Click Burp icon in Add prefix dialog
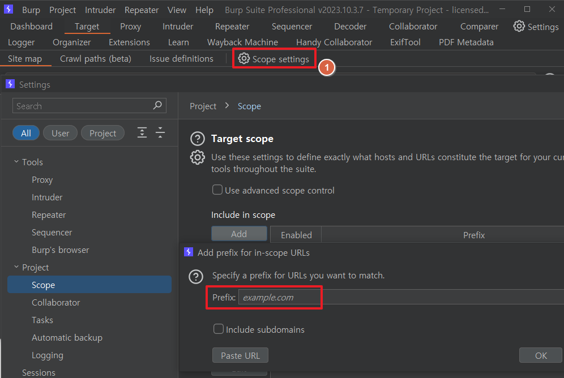The image size is (564, 378). [x=189, y=252]
